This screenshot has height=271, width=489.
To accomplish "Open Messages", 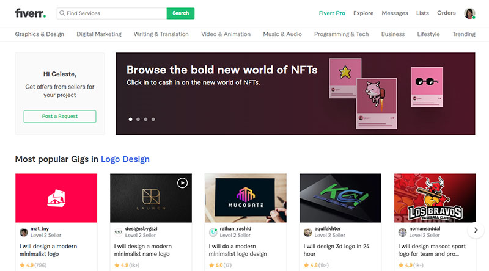I will (395, 13).
